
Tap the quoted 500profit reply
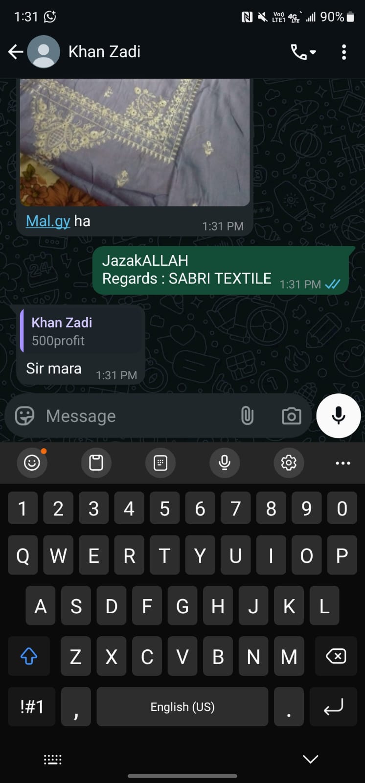click(82, 331)
